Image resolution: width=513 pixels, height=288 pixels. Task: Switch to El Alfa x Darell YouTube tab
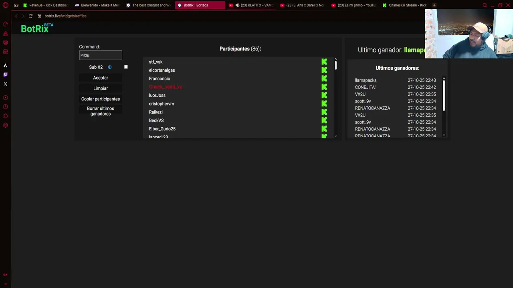(x=302, y=5)
